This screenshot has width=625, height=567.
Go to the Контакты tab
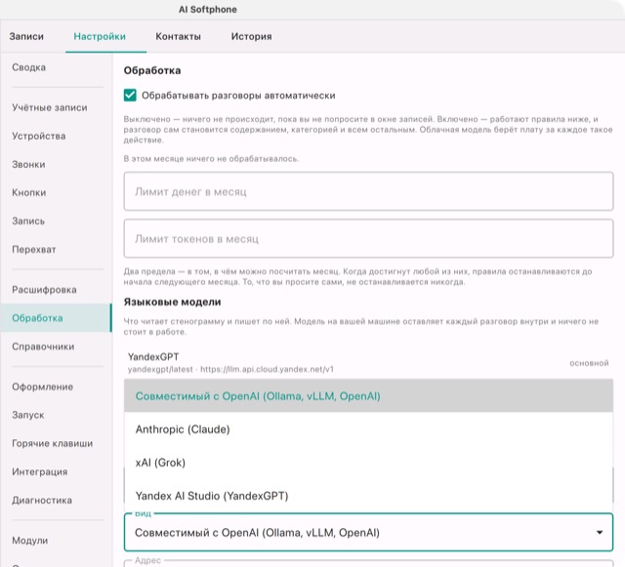click(178, 36)
